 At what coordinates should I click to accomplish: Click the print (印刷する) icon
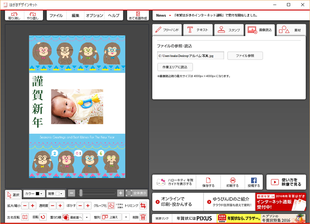tap(233, 182)
